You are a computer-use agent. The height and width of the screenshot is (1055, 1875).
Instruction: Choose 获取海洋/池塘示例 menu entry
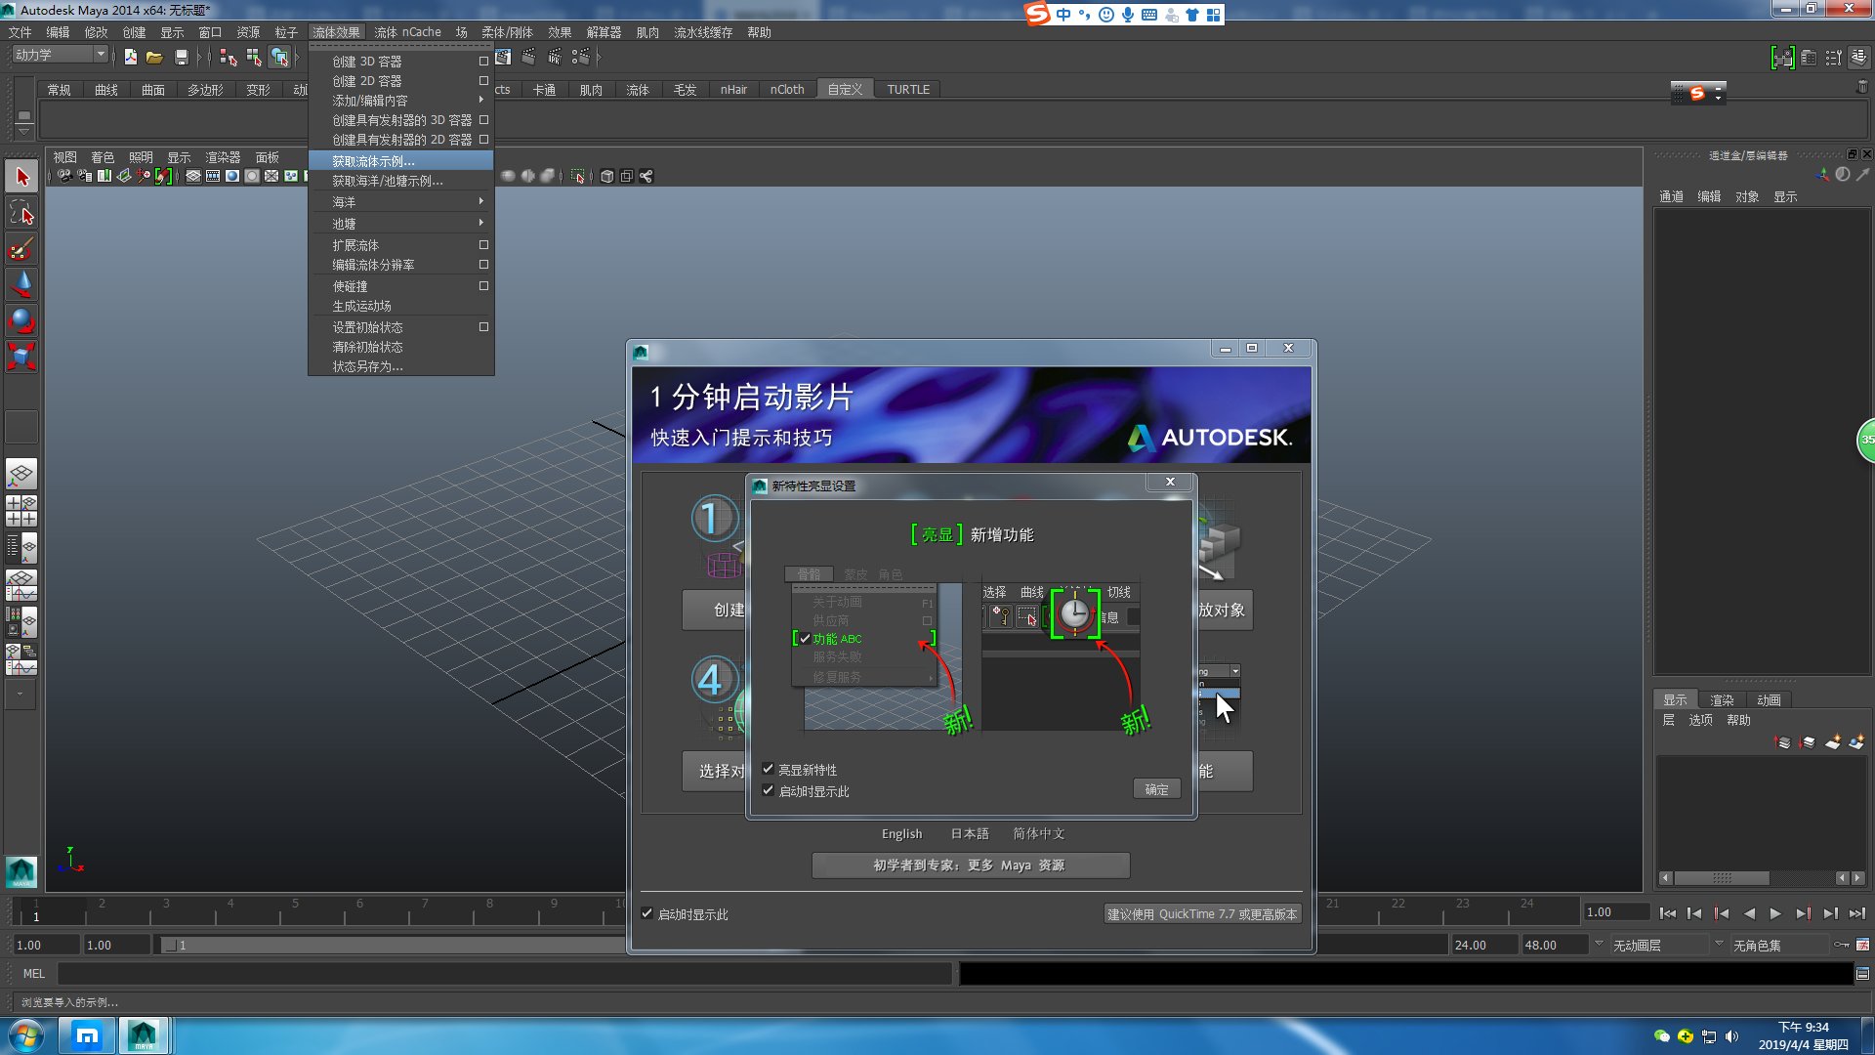pyautogui.click(x=388, y=181)
